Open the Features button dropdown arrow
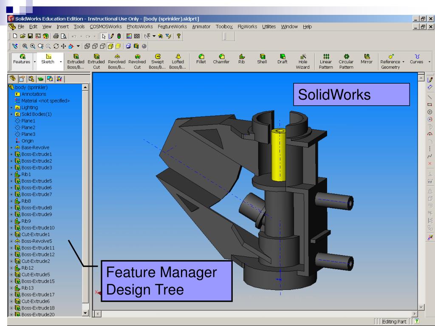Screen dimensions: 435x326 (35, 62)
